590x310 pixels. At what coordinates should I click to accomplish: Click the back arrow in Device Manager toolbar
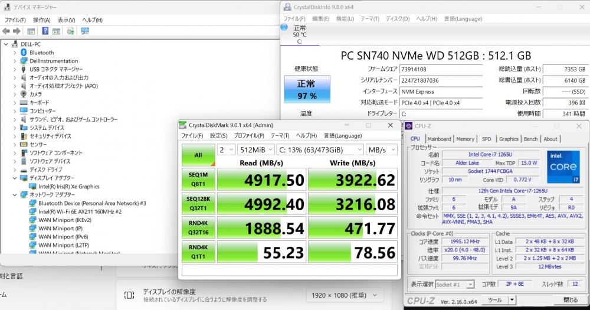click(x=6, y=31)
